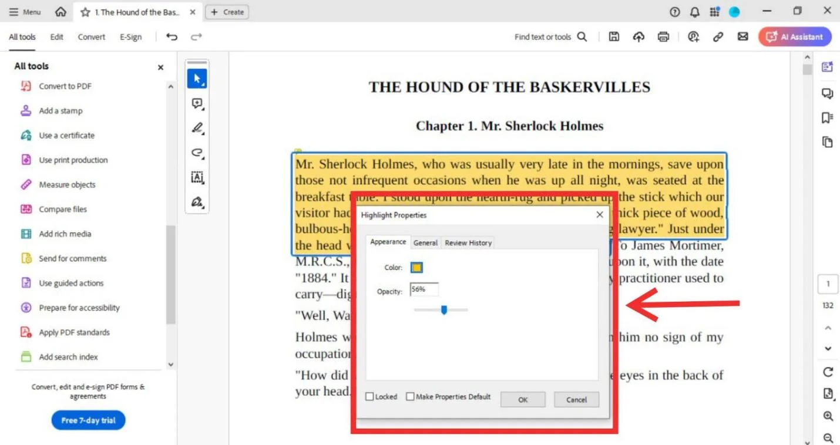Select the All tools menu tab
The image size is (840, 445).
tap(22, 37)
